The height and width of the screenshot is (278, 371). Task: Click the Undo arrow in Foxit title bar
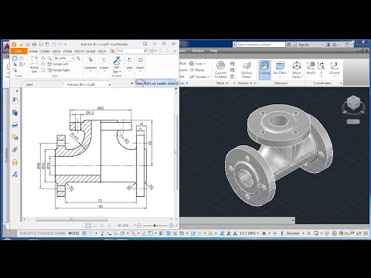54,44
